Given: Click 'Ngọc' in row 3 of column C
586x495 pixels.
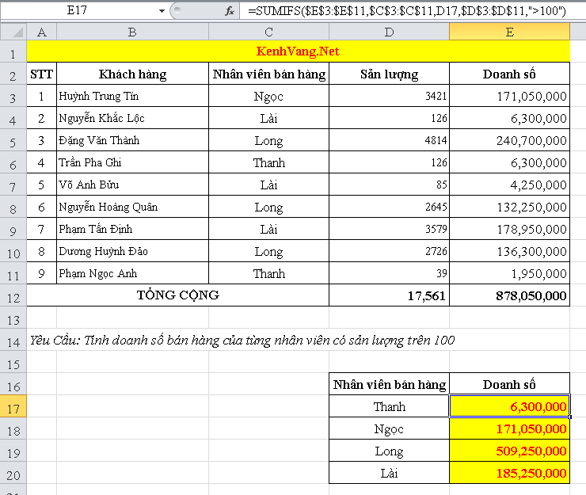Looking at the screenshot, I should [268, 96].
